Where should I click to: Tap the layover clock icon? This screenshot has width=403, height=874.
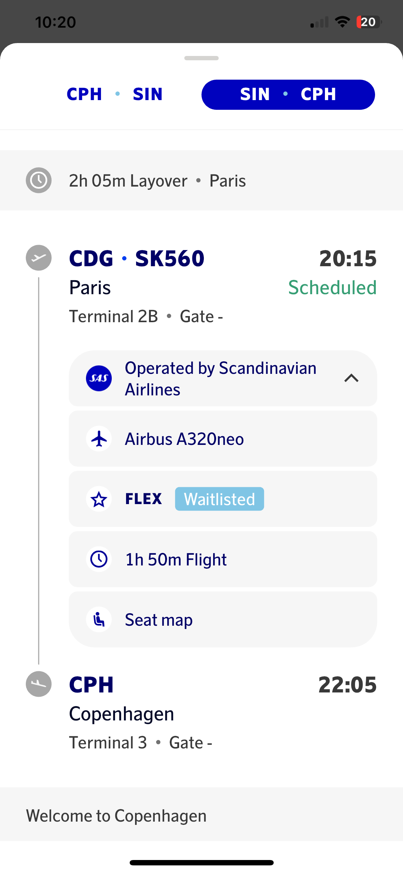(39, 180)
